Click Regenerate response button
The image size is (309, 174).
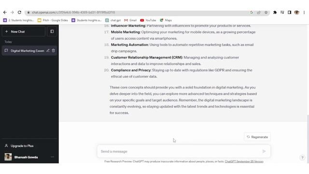[257, 137]
